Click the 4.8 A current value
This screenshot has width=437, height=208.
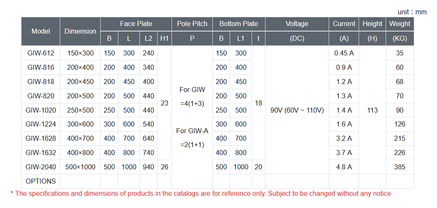pyautogui.click(x=344, y=167)
